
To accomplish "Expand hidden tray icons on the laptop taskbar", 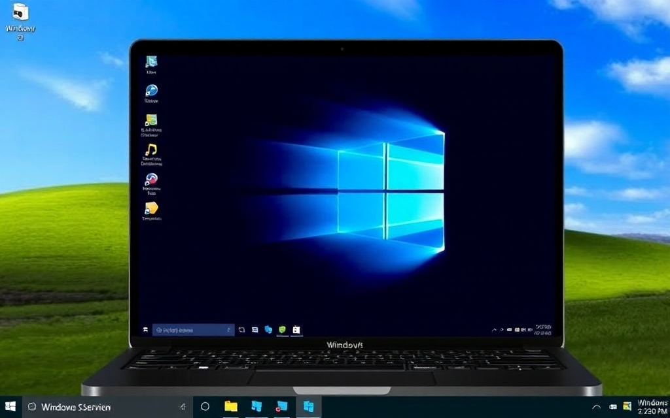I will click(x=495, y=330).
